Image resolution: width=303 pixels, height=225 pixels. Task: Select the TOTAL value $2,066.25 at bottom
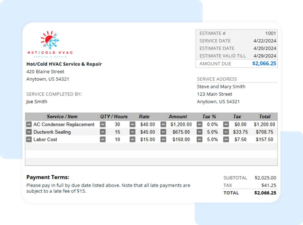click(265, 193)
